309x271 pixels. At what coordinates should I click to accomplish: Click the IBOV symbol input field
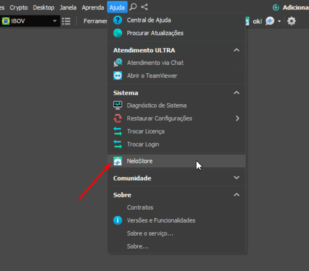click(x=30, y=21)
